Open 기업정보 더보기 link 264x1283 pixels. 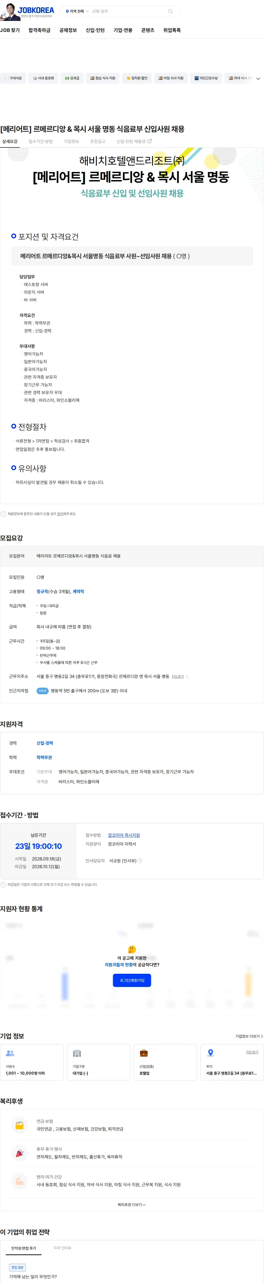coord(249,1037)
